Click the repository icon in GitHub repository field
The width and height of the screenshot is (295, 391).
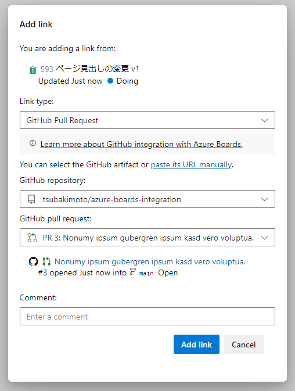(x=31, y=199)
